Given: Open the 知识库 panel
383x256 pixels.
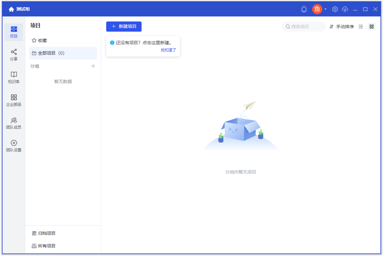Looking at the screenshot, I should tap(13, 78).
